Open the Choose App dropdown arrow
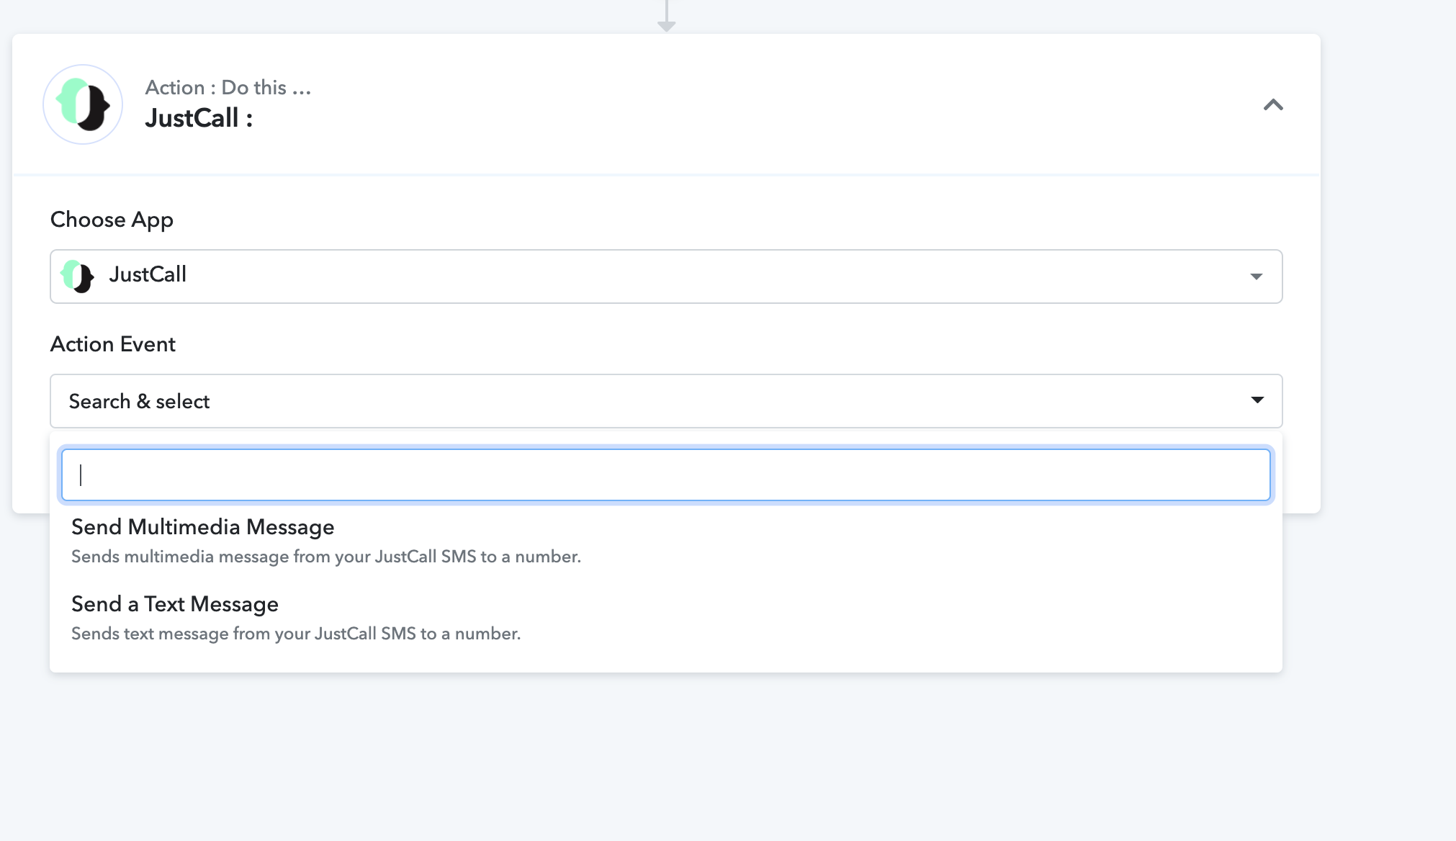 click(1257, 276)
